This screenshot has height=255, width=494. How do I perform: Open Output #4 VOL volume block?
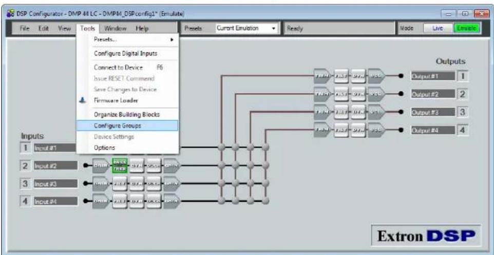(x=376, y=130)
